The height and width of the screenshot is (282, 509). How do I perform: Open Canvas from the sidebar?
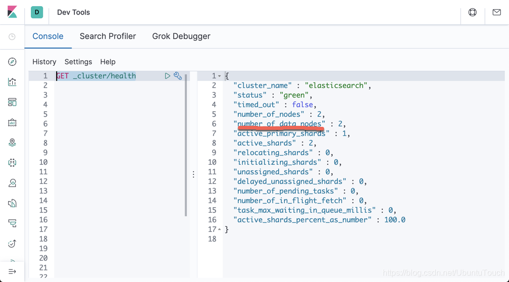pyautogui.click(x=12, y=122)
